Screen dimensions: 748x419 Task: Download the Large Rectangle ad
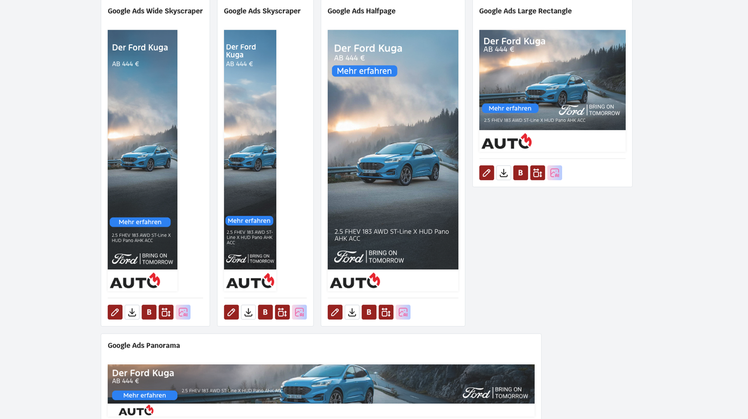tap(504, 173)
